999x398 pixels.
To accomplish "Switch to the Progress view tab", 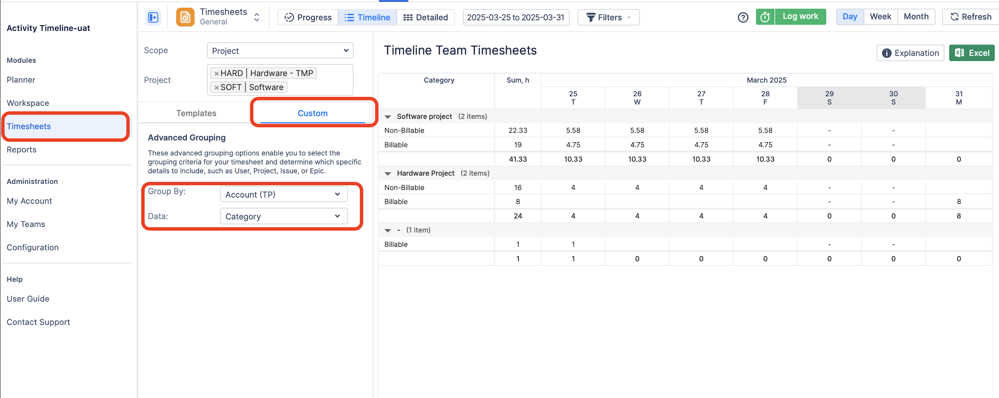I will pos(308,18).
